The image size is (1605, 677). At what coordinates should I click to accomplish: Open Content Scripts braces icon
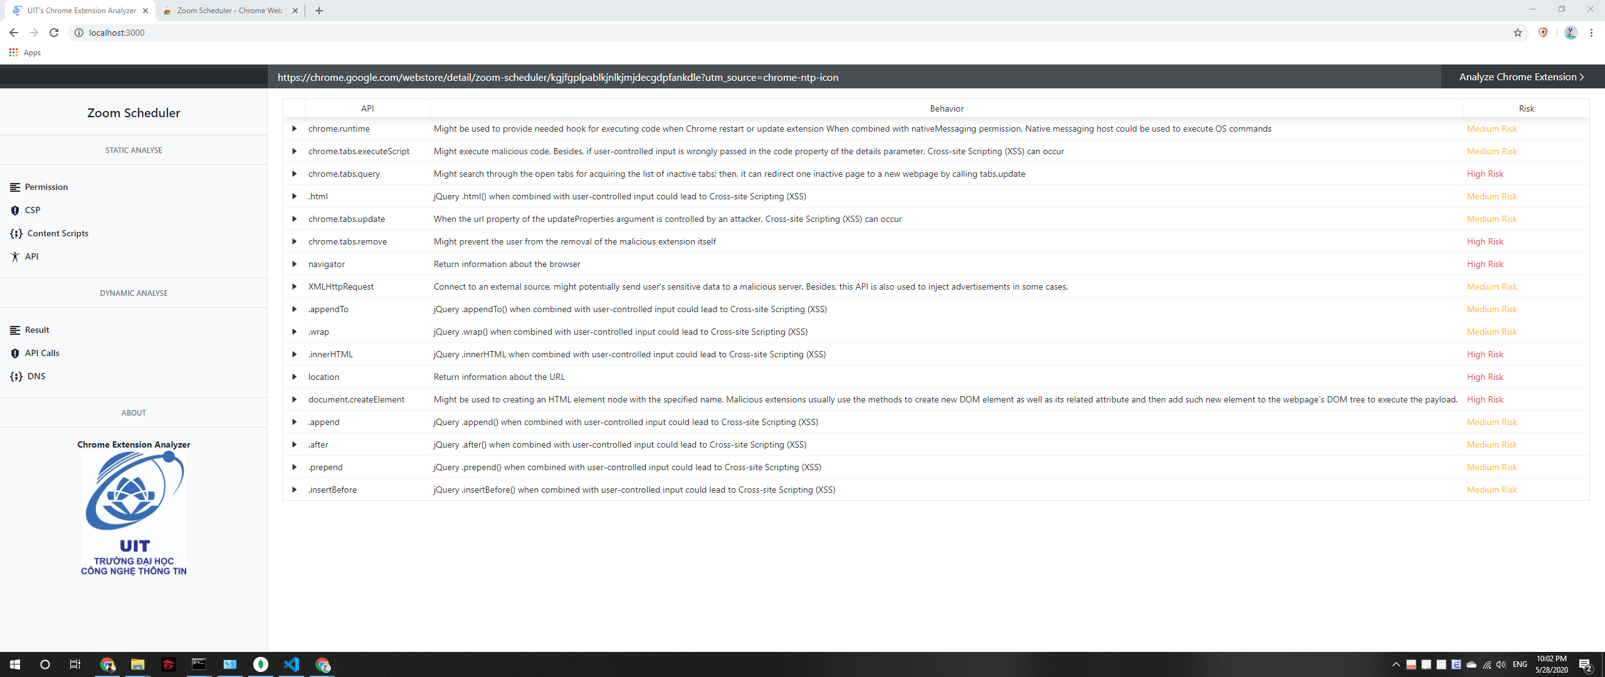(16, 234)
